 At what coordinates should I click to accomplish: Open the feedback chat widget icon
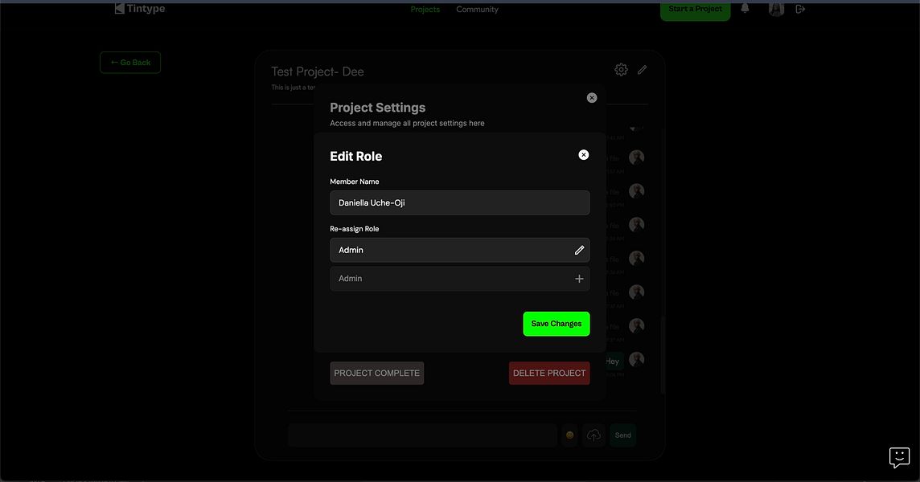tap(899, 457)
